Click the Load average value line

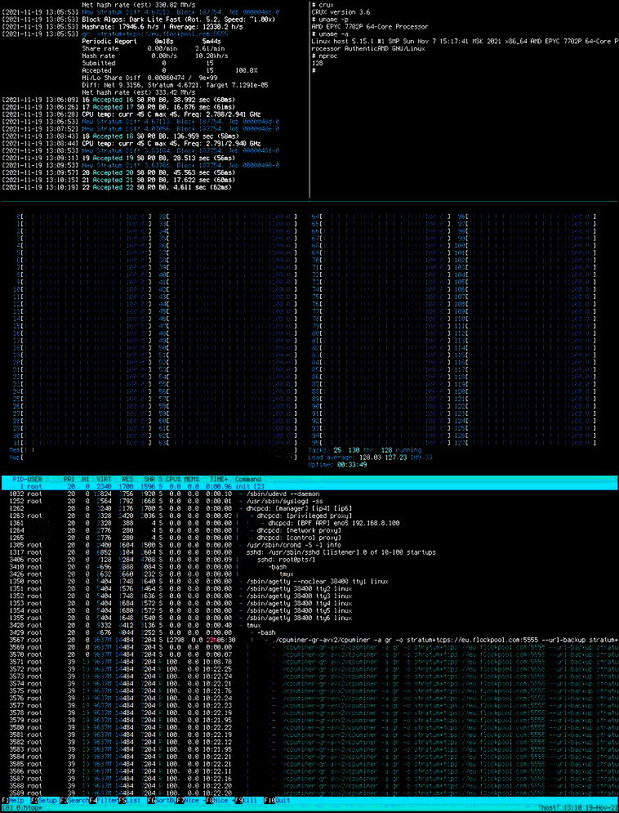point(371,458)
